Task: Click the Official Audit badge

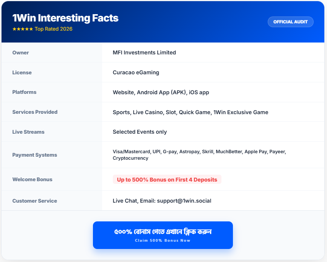Action: click(x=290, y=22)
